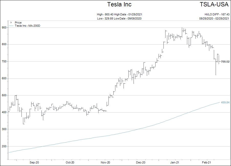The image size is (231, 166).
Task: Click the 08/25/2020 - 02/25/2021 date range
Action: click(214, 18)
